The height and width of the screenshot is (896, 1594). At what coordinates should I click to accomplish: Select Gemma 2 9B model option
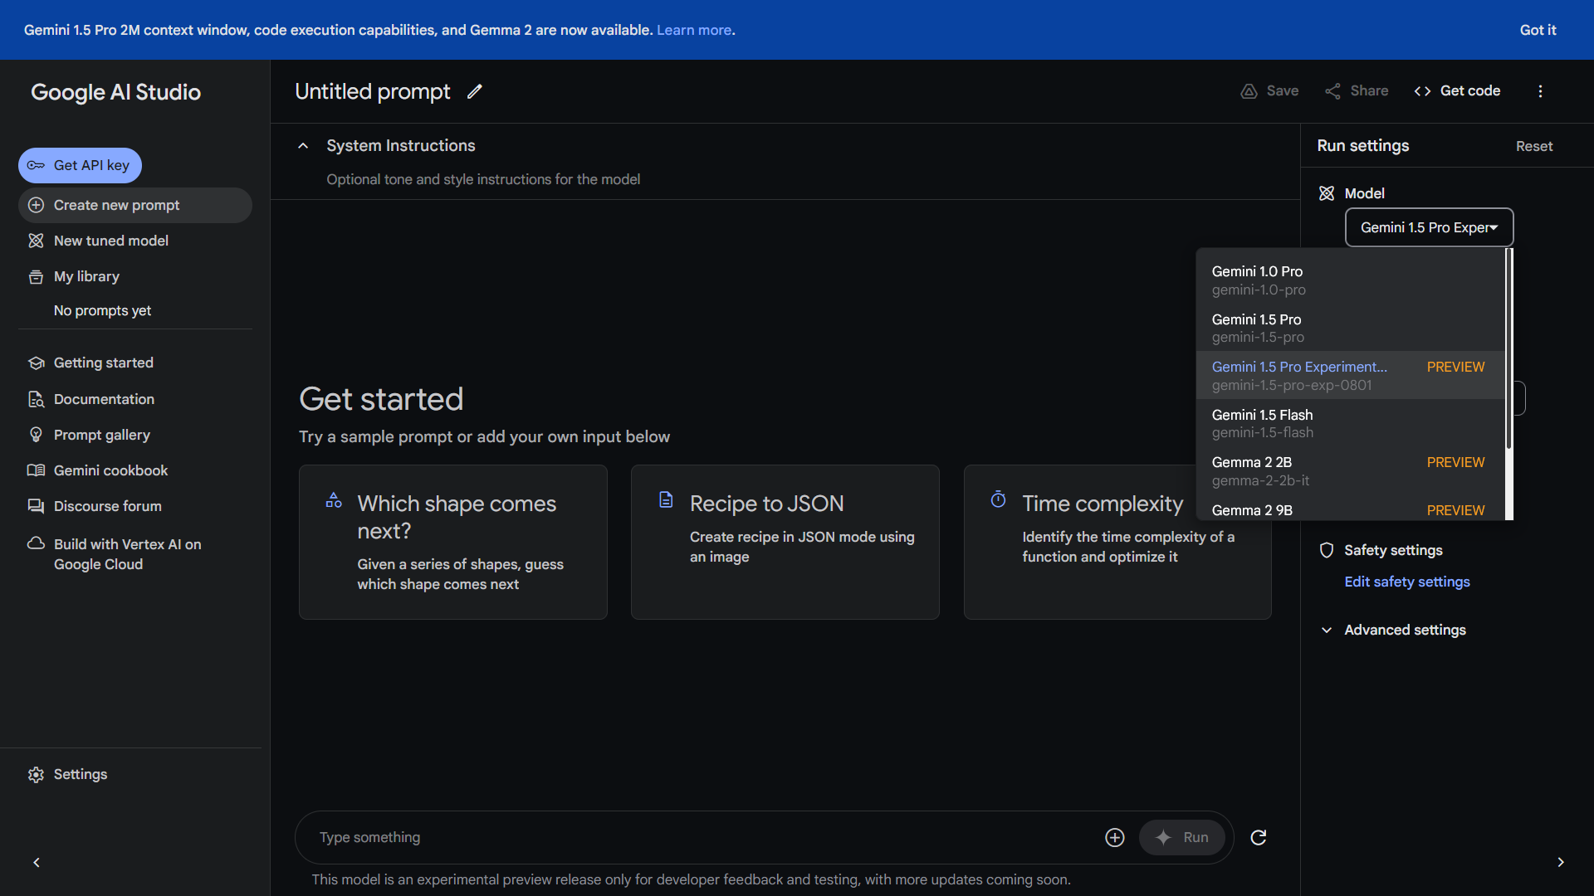click(1350, 509)
